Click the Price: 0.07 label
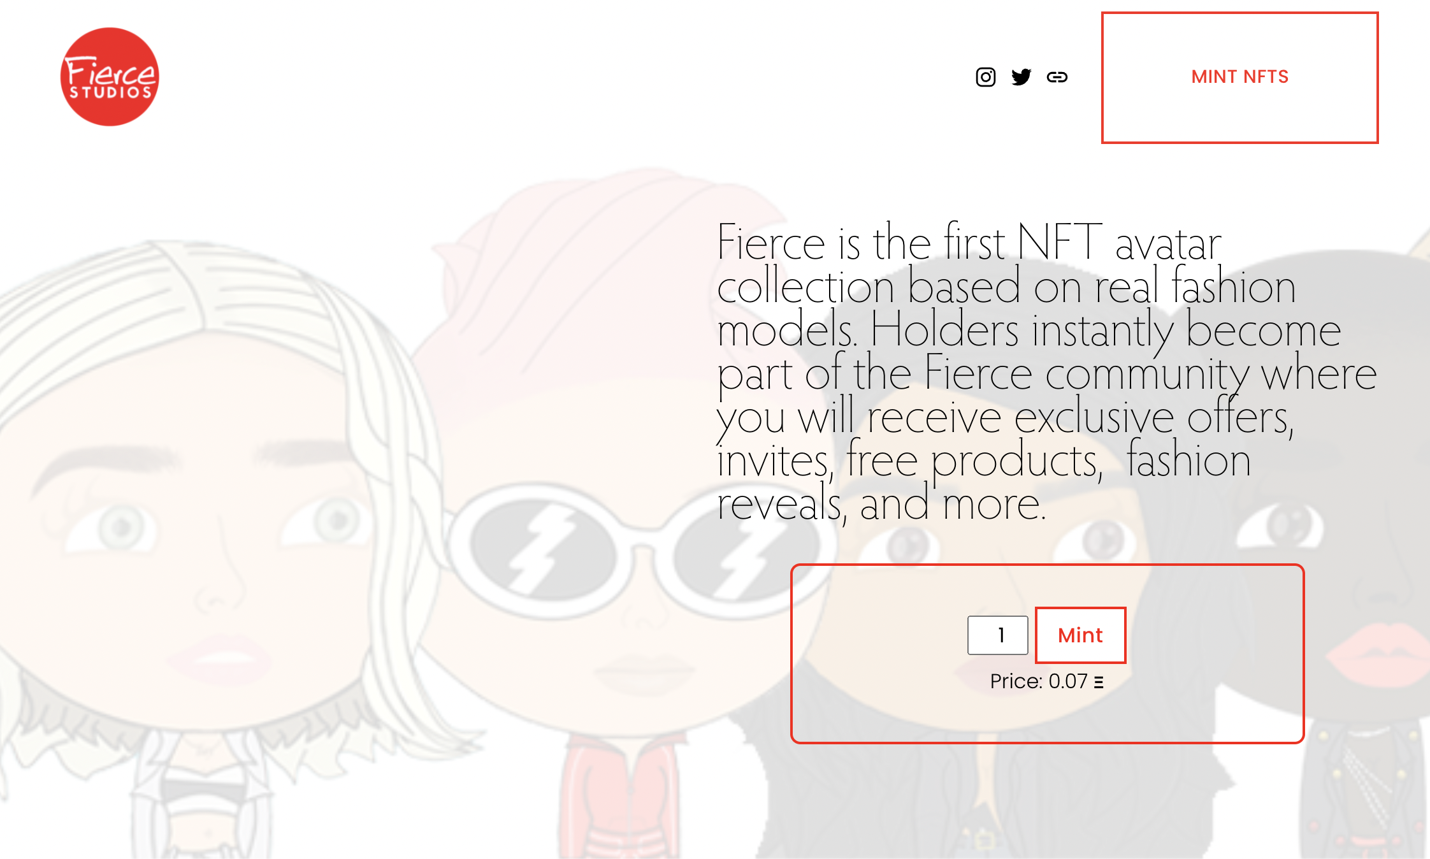Image resolution: width=1430 pixels, height=859 pixels. tap(1039, 681)
